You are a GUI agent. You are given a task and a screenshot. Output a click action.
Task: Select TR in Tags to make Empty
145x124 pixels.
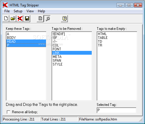[x=117, y=45]
